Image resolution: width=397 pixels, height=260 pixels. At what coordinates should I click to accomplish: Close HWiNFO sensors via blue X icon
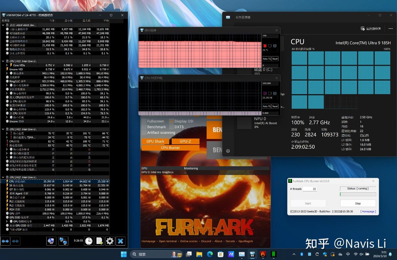121,241
